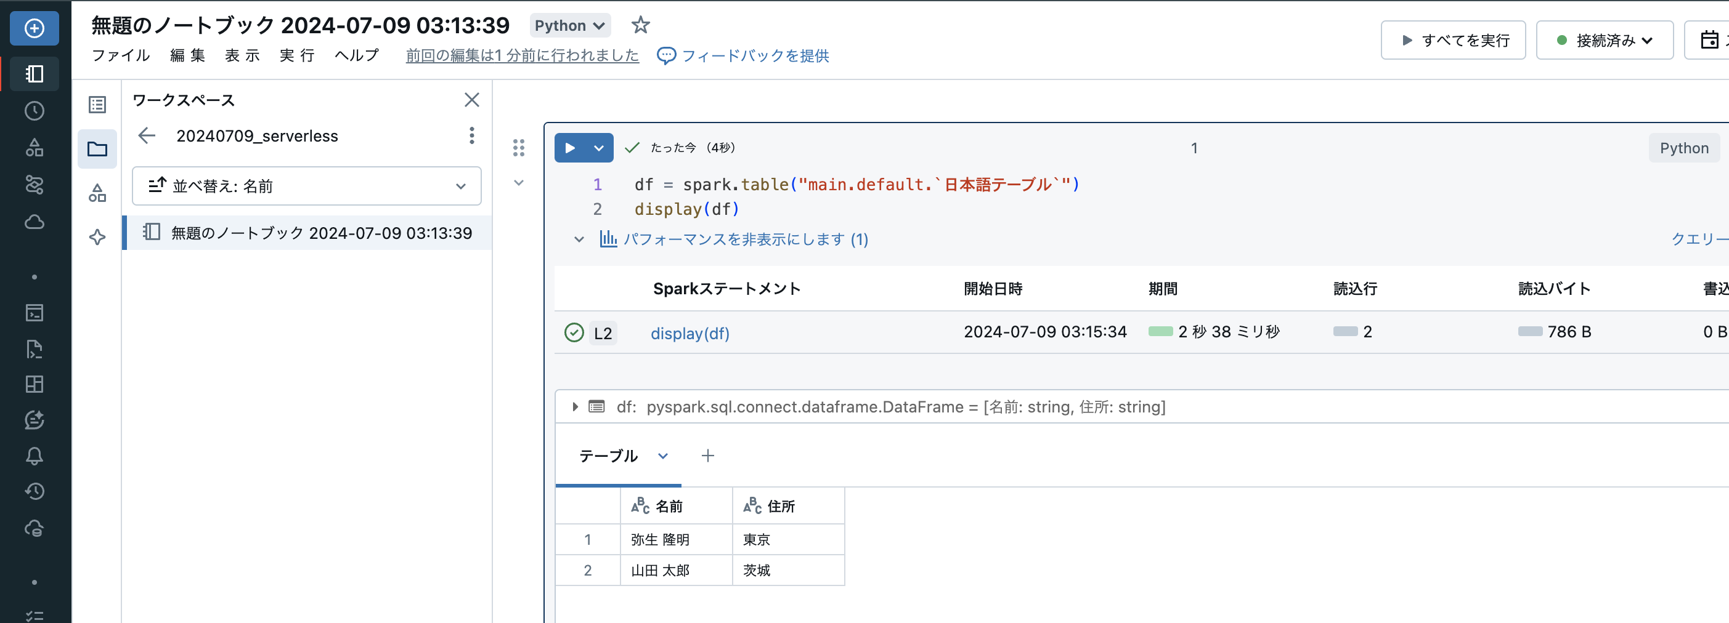Open the Python language selector dropdown
1729x623 pixels.
(x=569, y=25)
